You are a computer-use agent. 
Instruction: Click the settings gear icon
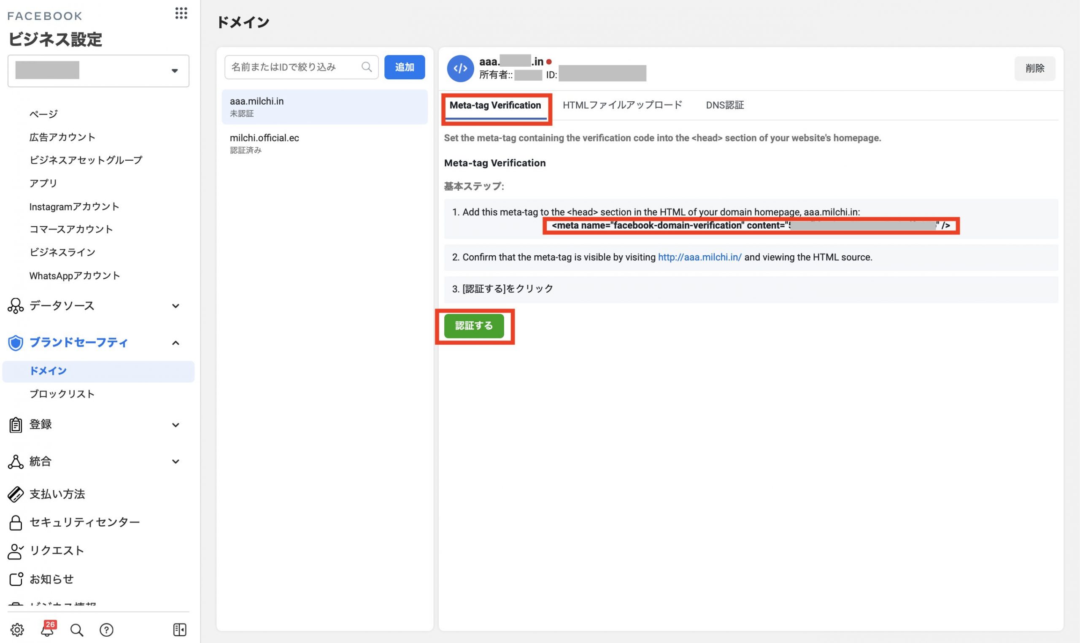[x=17, y=629]
